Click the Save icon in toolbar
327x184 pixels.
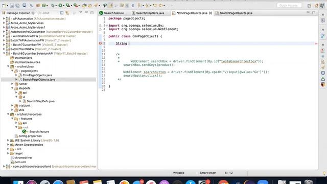pyautogui.click(x=12, y=6)
